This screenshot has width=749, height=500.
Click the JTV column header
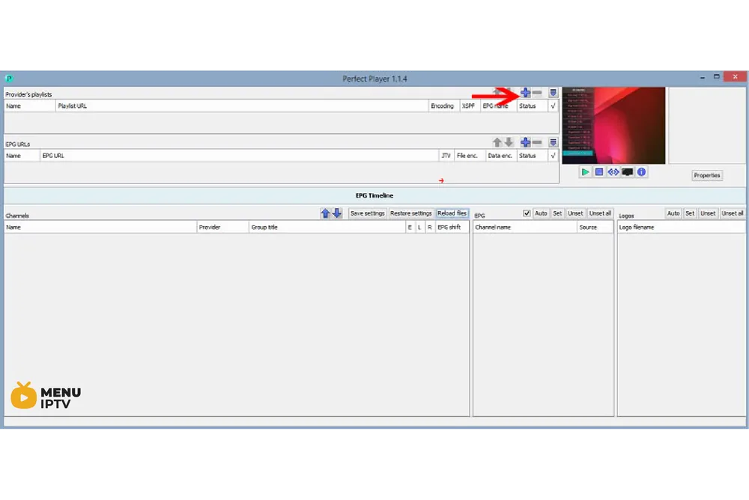click(x=446, y=156)
